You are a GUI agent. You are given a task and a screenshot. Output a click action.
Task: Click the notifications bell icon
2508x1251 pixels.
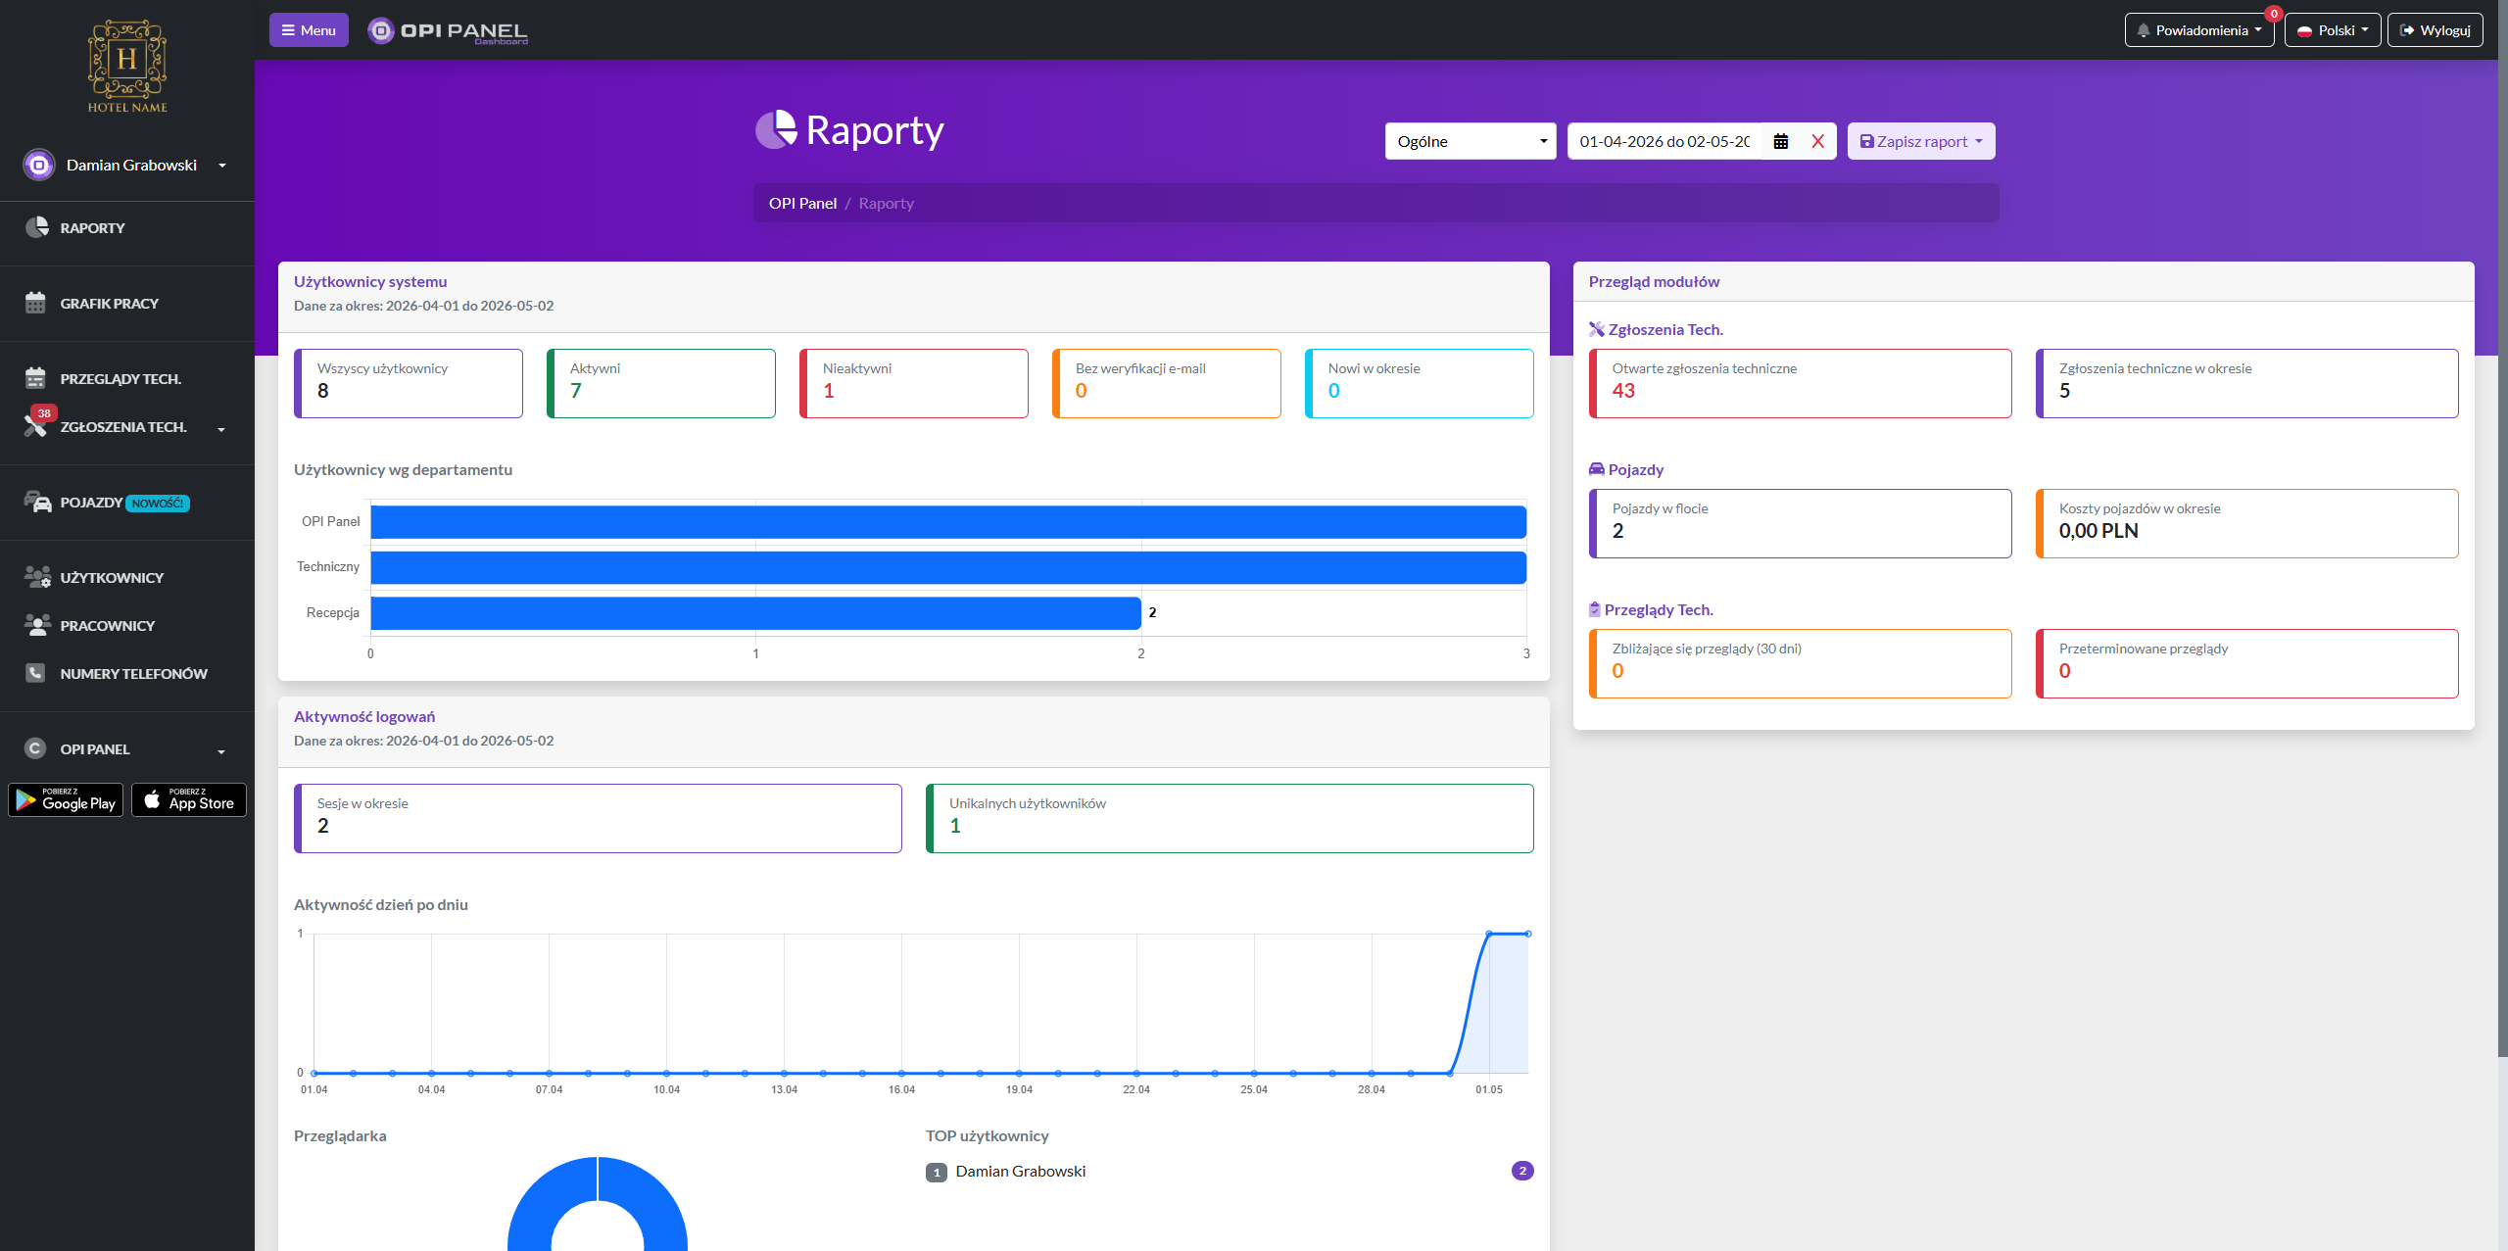click(2144, 30)
